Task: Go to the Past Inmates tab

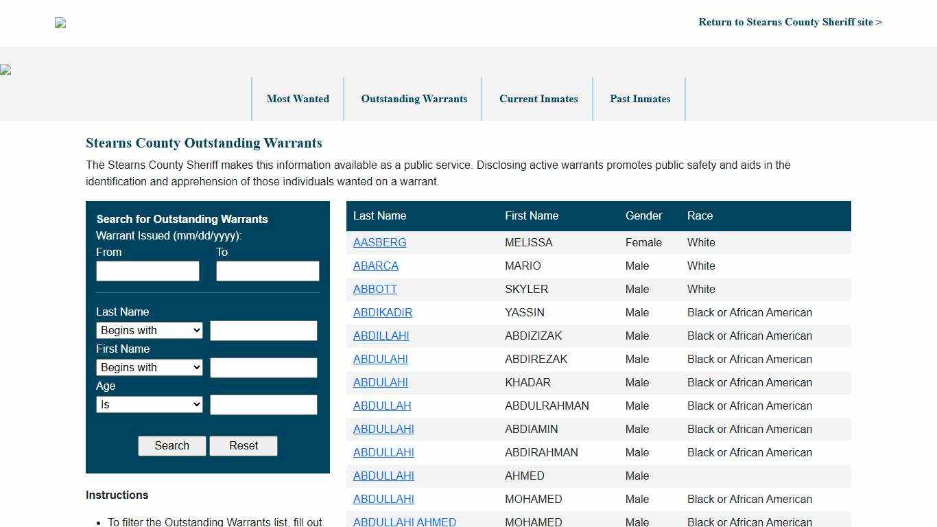Action: [x=640, y=99]
